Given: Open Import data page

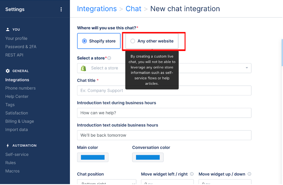Looking at the screenshot, I should [17, 130].
